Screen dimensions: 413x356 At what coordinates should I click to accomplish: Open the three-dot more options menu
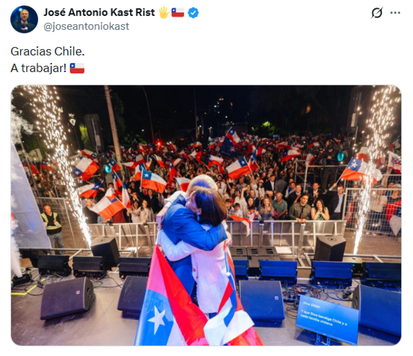point(395,13)
